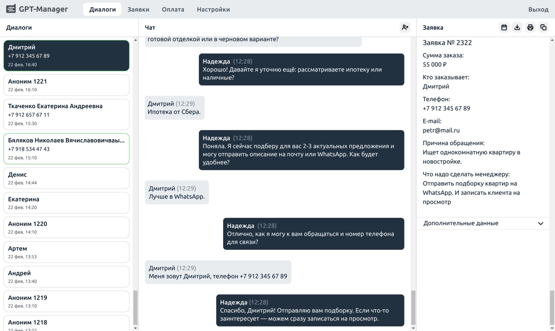Select the Диалоги tab
The image size is (555, 331).
pos(102,9)
